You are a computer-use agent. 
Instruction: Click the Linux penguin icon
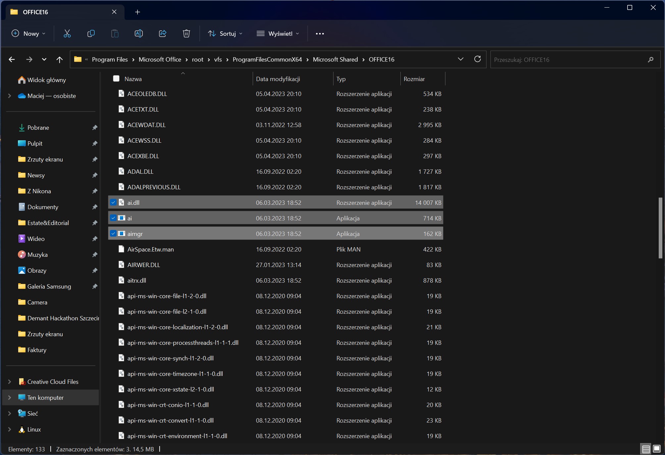click(x=22, y=429)
